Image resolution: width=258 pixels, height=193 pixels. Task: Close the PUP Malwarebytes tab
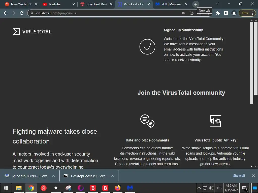pyautogui.click(x=186, y=4)
